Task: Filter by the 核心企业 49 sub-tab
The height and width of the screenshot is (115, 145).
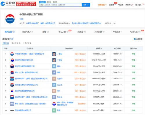Action: tap(16, 43)
